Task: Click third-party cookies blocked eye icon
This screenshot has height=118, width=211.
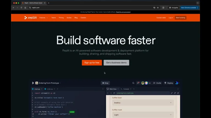Action: (x=154, y=8)
